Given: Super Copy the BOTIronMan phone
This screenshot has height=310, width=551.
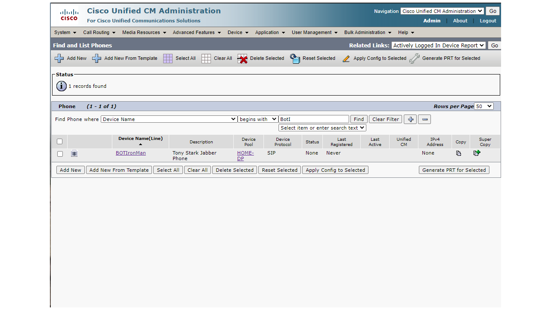Looking at the screenshot, I should click(x=477, y=153).
